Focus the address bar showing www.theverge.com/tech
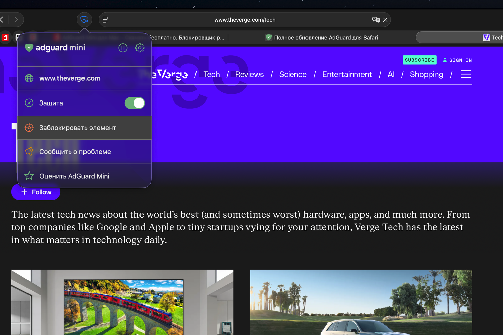503x335 pixels. 245,20
